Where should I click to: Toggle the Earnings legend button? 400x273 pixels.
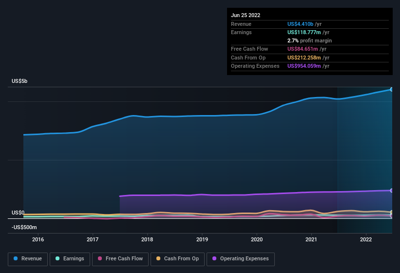tap(70, 259)
